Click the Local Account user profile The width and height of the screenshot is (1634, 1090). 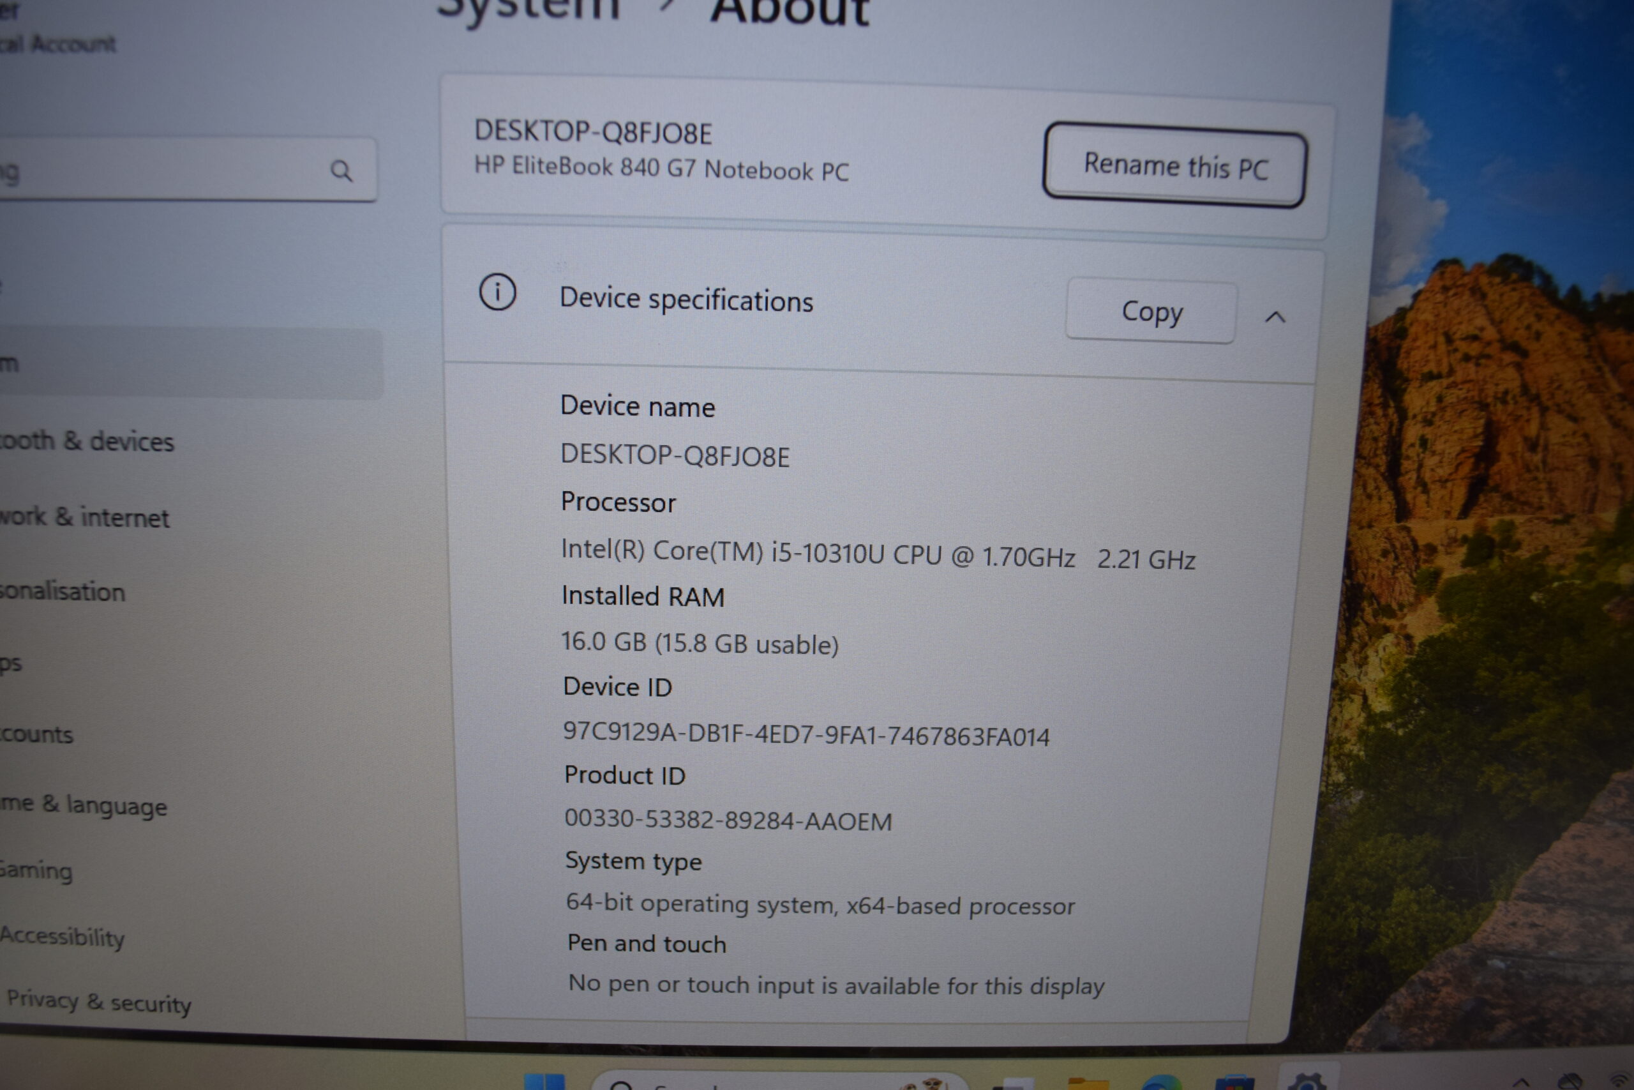coord(58,28)
